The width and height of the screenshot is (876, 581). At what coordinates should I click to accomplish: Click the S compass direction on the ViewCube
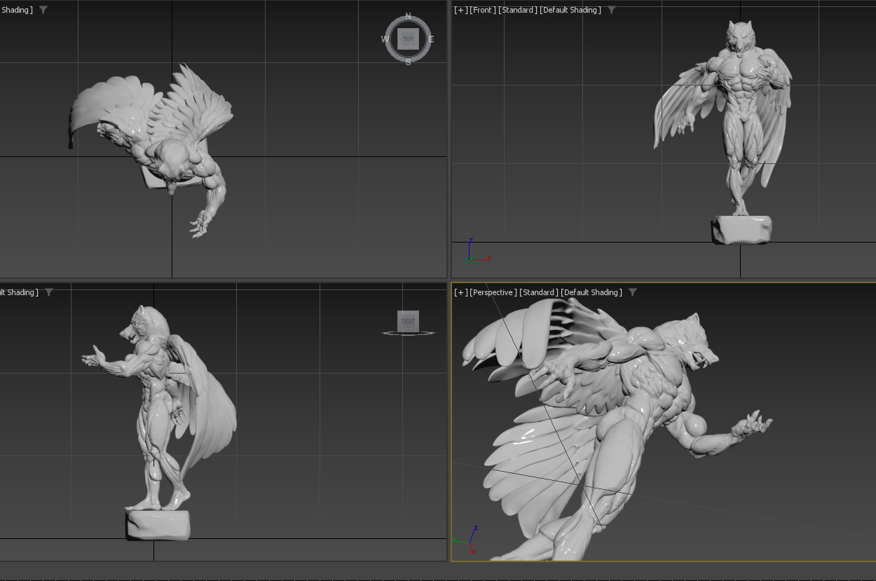pyautogui.click(x=408, y=62)
